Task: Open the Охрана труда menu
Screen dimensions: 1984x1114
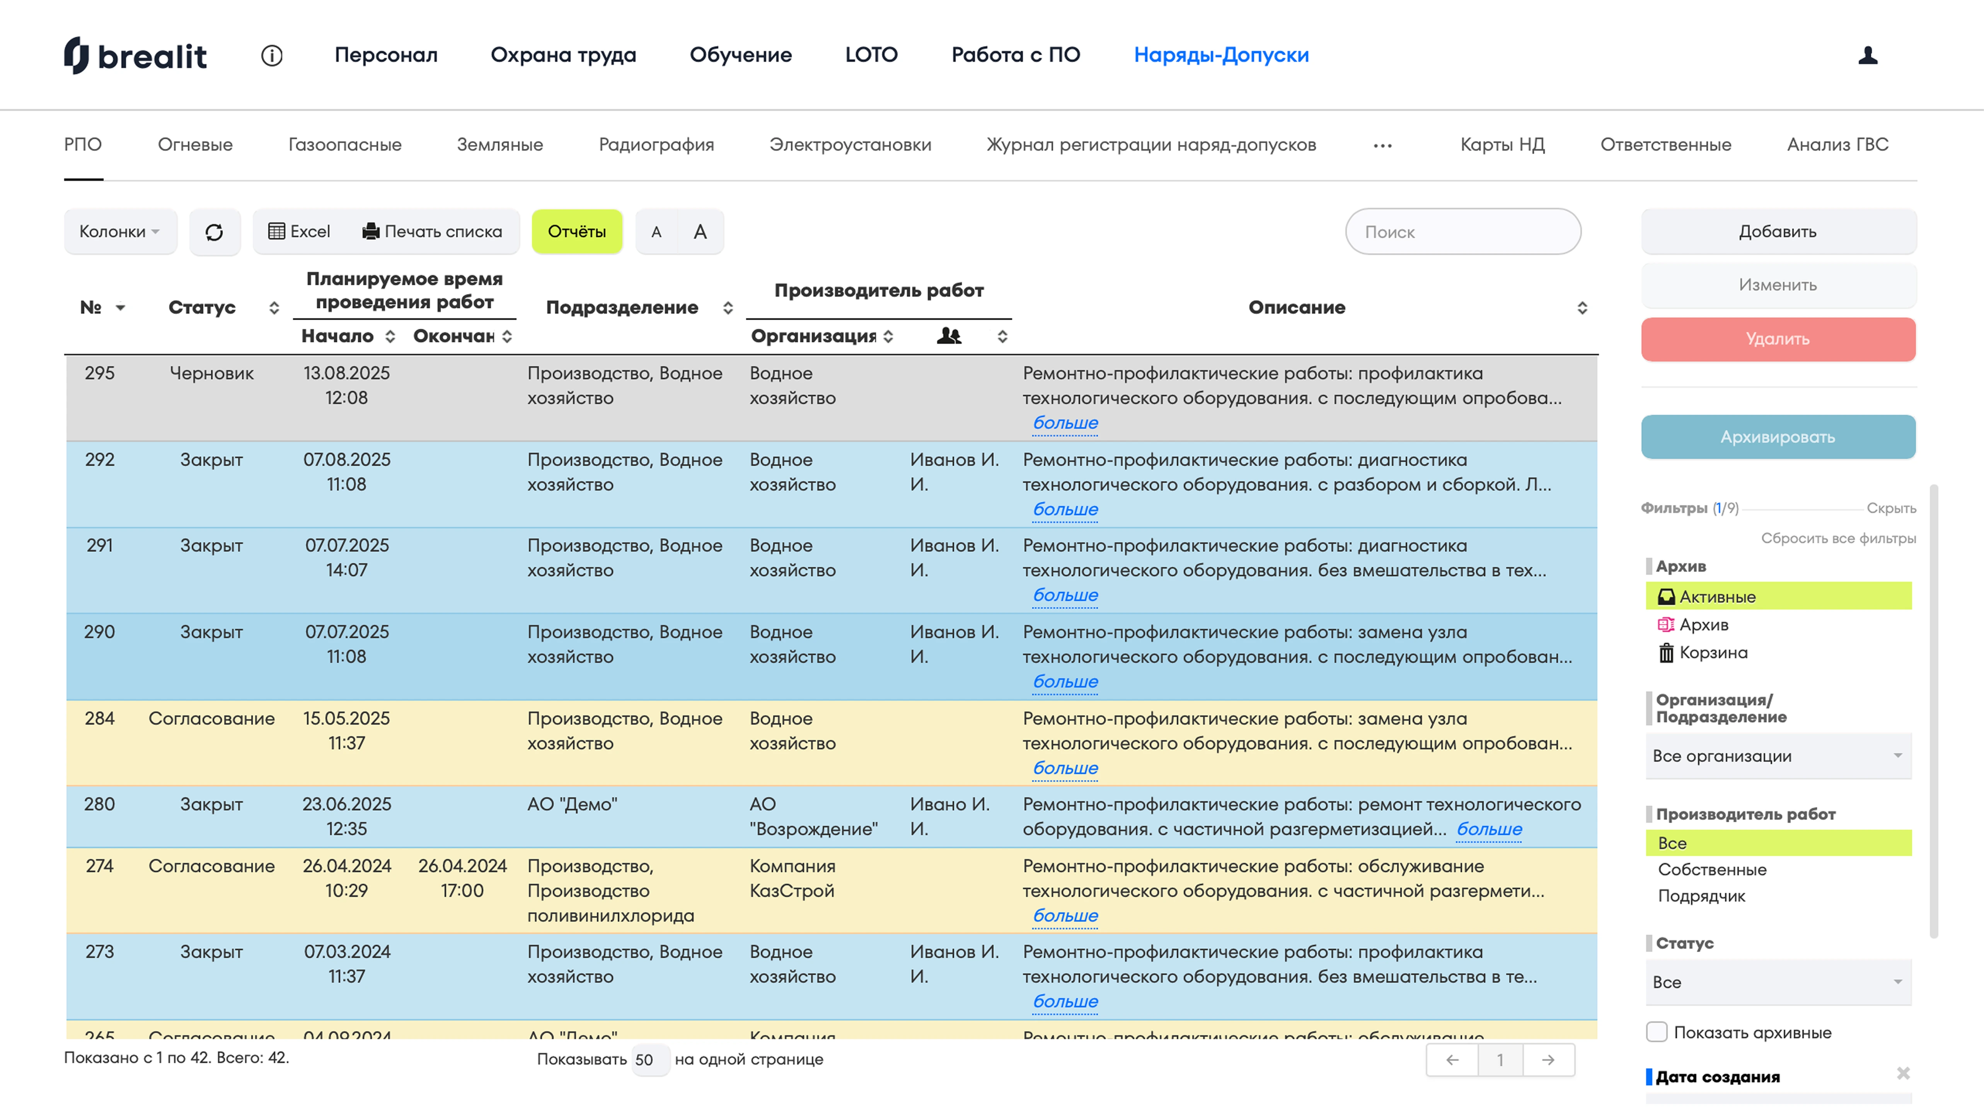Action: click(x=563, y=54)
